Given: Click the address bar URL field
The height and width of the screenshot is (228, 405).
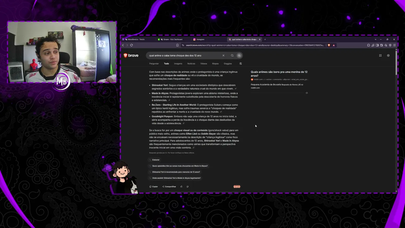Looking at the screenshot, I should coord(255,45).
